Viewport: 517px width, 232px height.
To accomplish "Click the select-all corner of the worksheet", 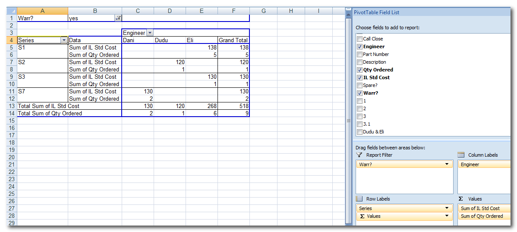I will click(12, 11).
